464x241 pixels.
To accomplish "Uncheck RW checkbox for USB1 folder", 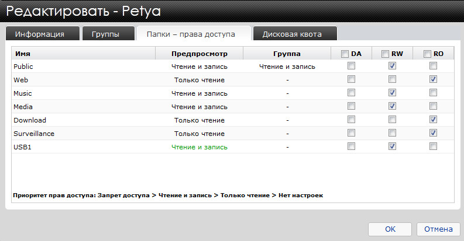I will 392,146.
